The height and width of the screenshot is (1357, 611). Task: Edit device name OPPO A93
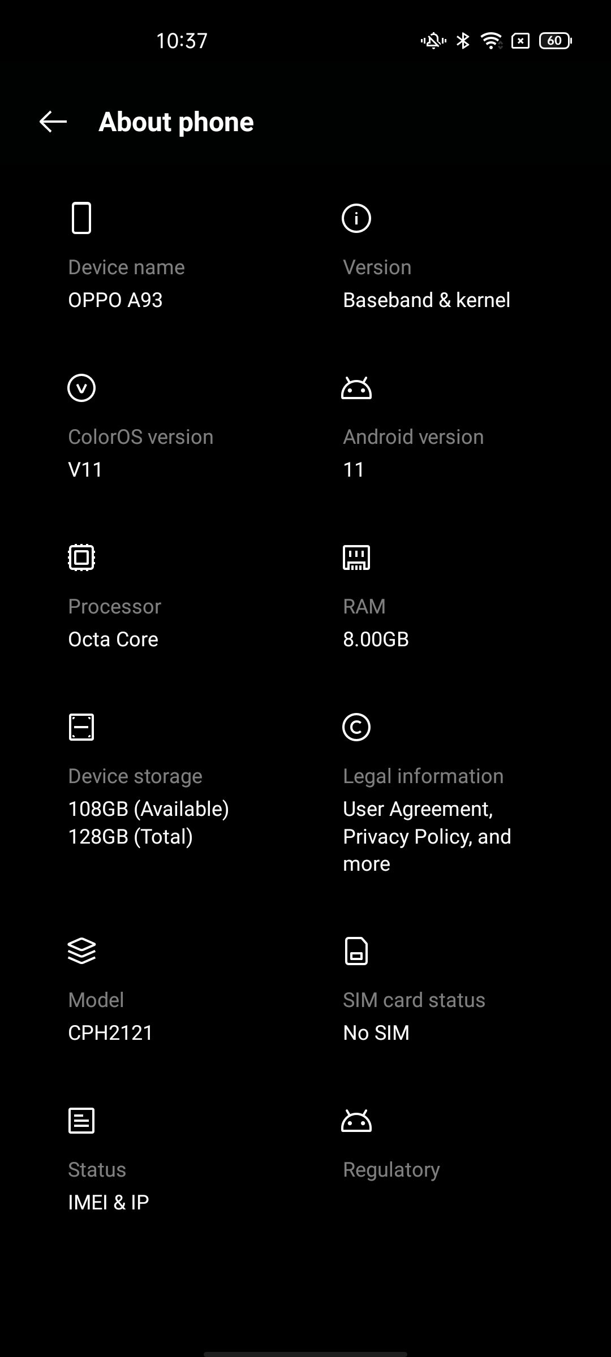(115, 300)
